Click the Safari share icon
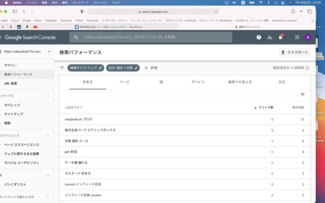This screenshot has width=325, height=203. [293, 11]
